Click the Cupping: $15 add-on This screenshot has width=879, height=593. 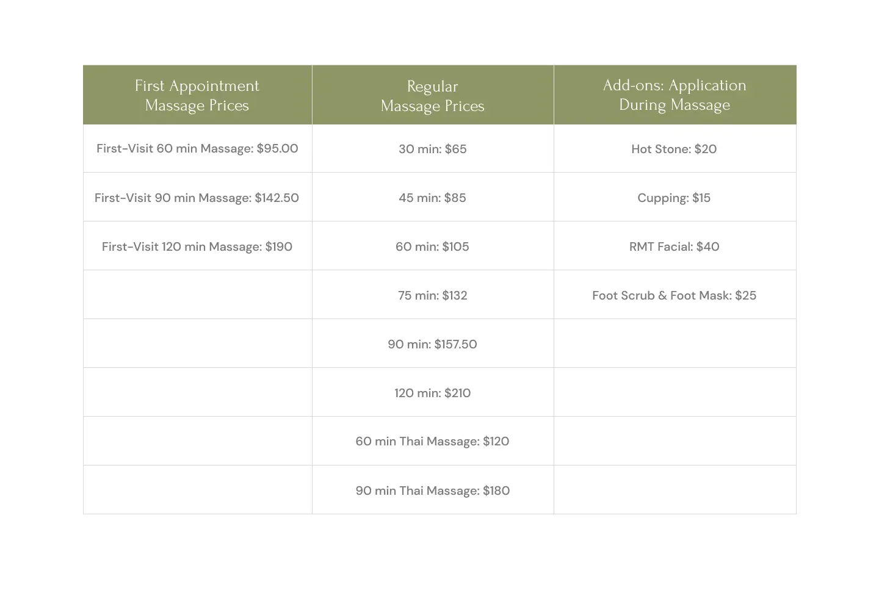point(674,198)
